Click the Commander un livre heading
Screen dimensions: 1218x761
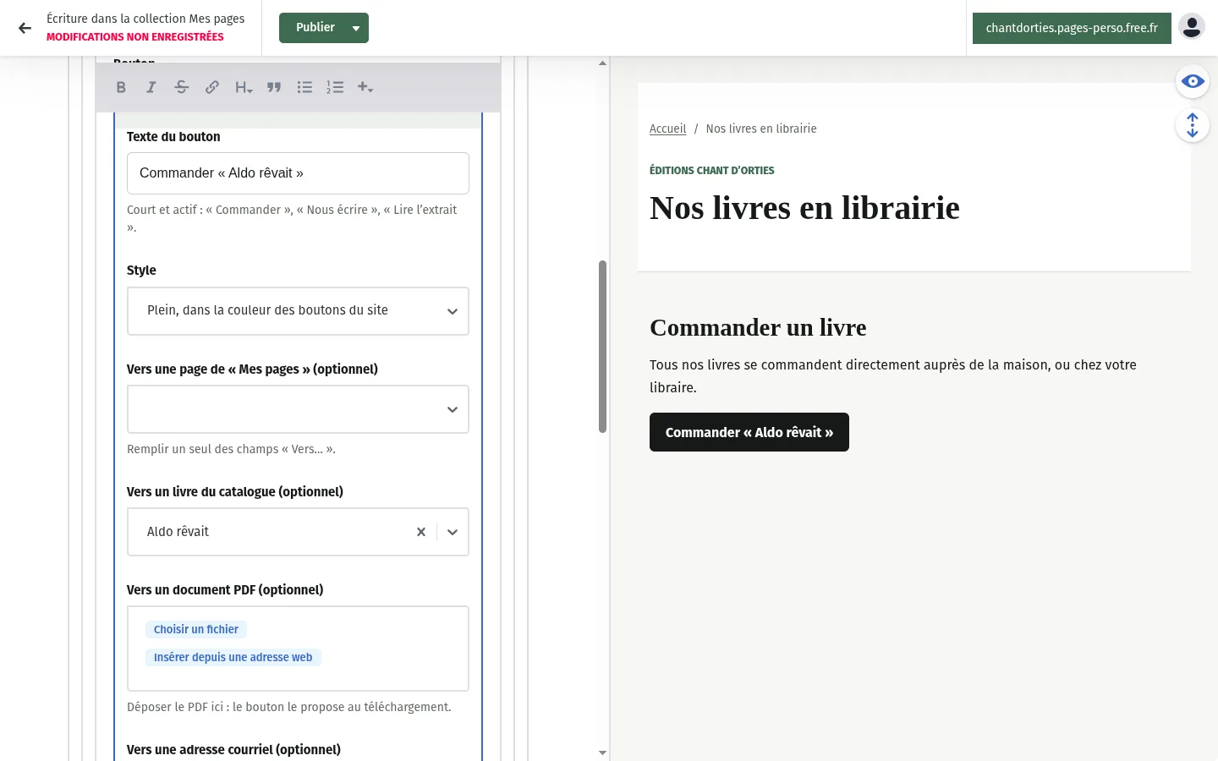(758, 327)
